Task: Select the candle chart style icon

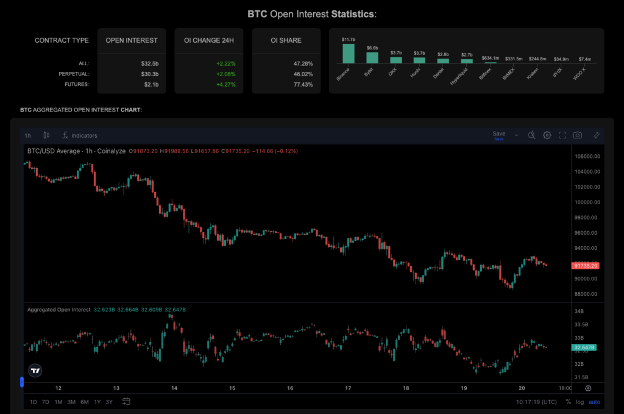Action: click(46, 135)
